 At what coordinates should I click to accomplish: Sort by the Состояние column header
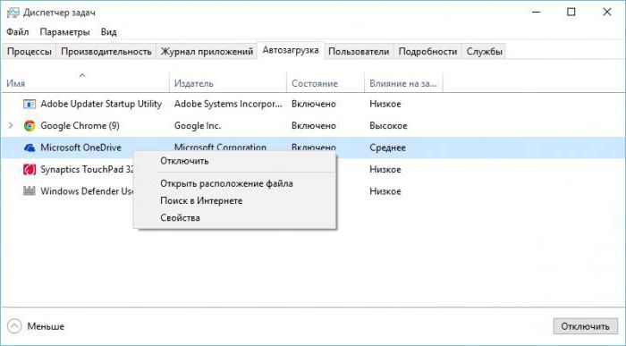326,83
